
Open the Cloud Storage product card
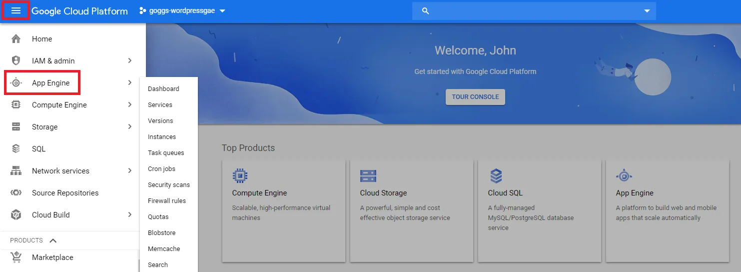point(411,210)
